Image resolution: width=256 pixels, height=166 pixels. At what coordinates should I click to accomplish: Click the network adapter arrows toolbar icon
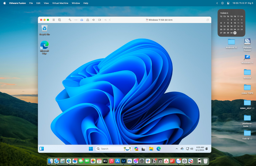[76, 20]
